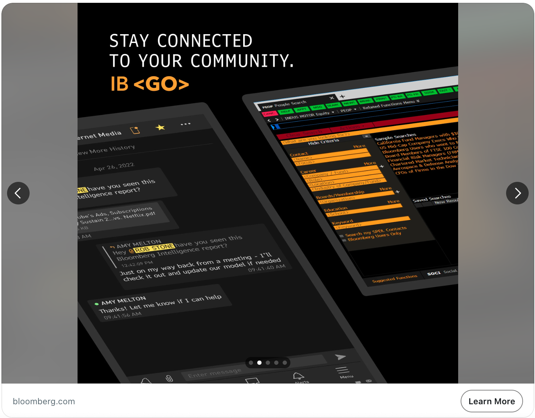The height and width of the screenshot is (418, 535).
Task: Visit the bloomberg.com link
Action: [44, 401]
